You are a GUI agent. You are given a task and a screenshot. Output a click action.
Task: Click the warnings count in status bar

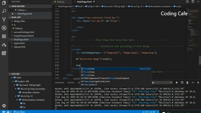coord(9,112)
